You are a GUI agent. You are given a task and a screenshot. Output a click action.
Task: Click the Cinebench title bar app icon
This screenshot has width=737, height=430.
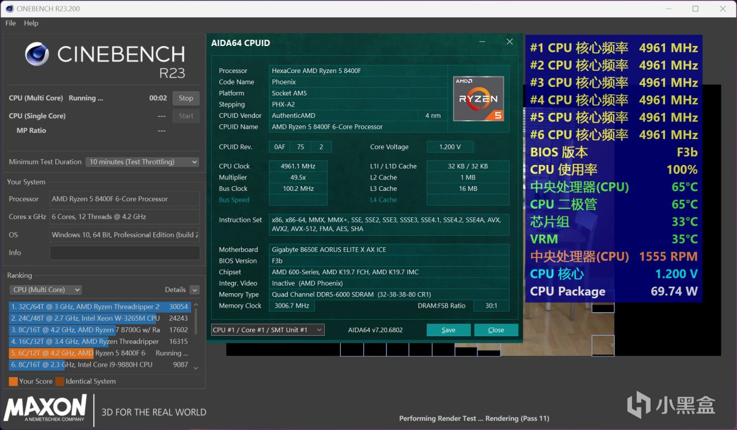tap(9, 9)
